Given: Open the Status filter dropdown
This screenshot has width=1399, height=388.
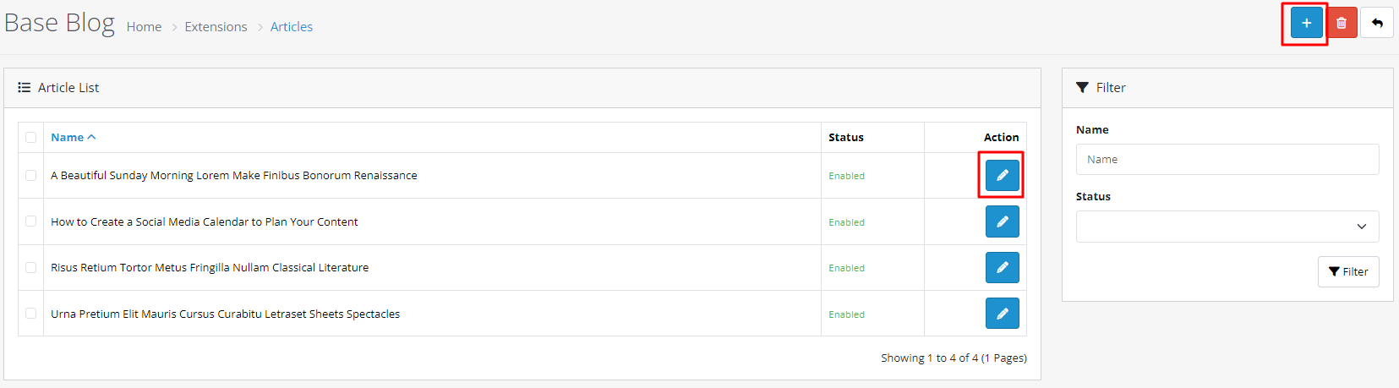Looking at the screenshot, I should point(1227,227).
